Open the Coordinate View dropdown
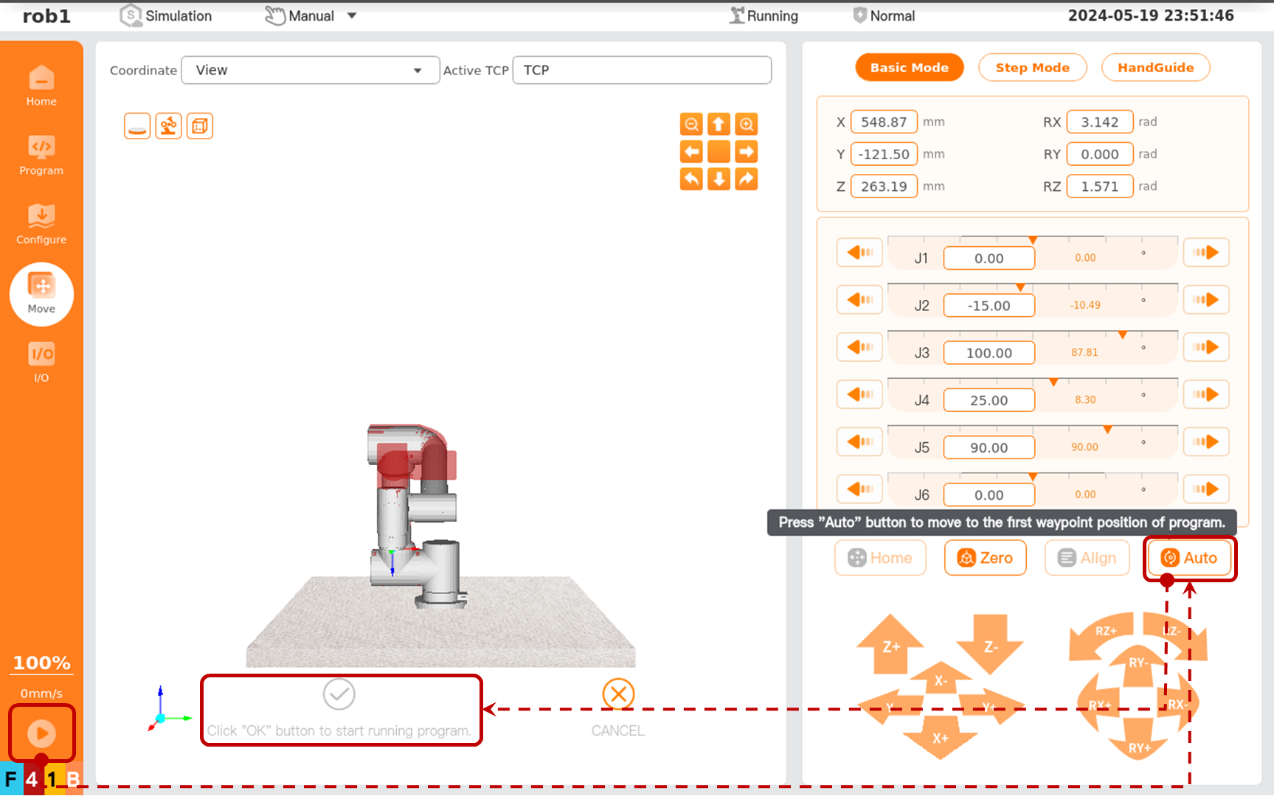This screenshot has width=1274, height=796. pos(310,71)
